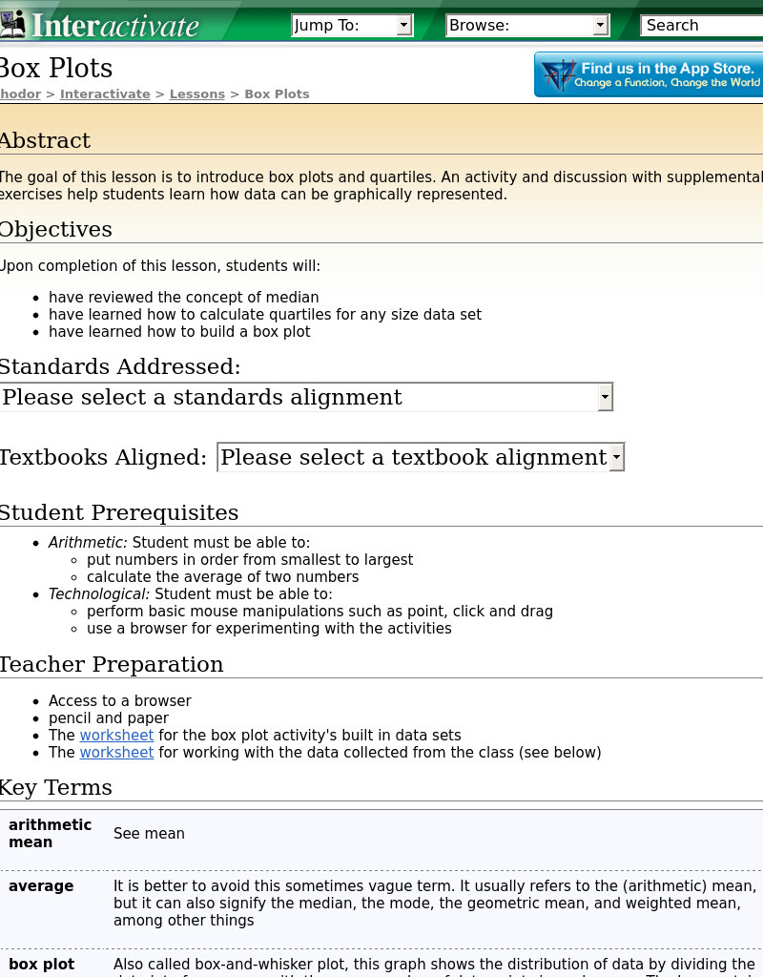Click the Interactivate wordmark in the header

pos(114,26)
